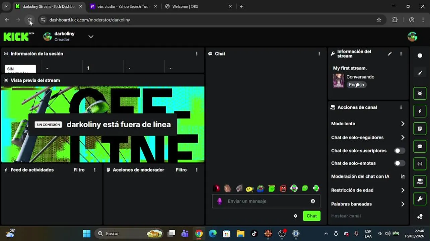Toggle the camera sidebar icon
This screenshot has width=430, height=241.
pyautogui.click(x=420, y=181)
